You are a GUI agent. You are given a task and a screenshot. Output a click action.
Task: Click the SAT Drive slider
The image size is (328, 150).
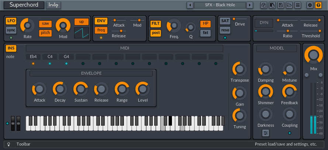click(x=240, y=19)
